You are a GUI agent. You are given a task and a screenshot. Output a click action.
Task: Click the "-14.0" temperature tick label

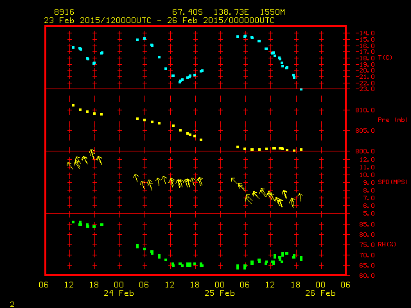click(x=365, y=33)
